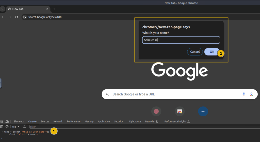Open the Lighthouse panel tab
The height and width of the screenshot is (142, 260).
coord(135,121)
